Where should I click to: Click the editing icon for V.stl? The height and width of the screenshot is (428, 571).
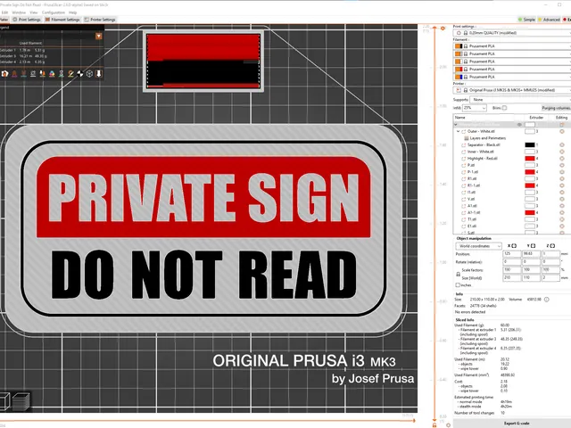pyautogui.click(x=562, y=199)
